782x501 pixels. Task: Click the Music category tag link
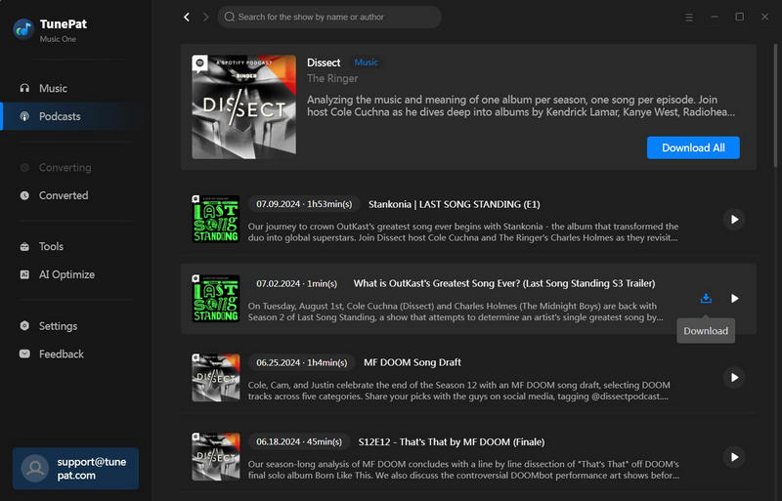tap(366, 63)
